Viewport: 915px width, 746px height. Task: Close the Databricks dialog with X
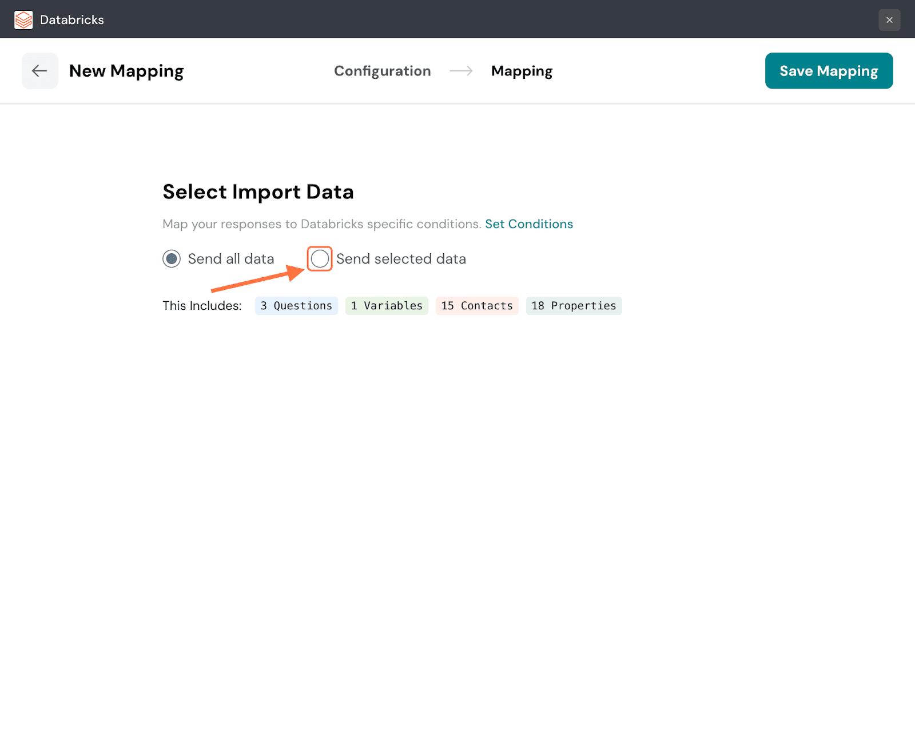click(x=889, y=20)
